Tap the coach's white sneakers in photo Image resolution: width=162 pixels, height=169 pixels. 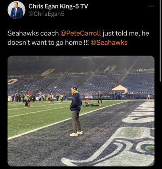(76, 134)
